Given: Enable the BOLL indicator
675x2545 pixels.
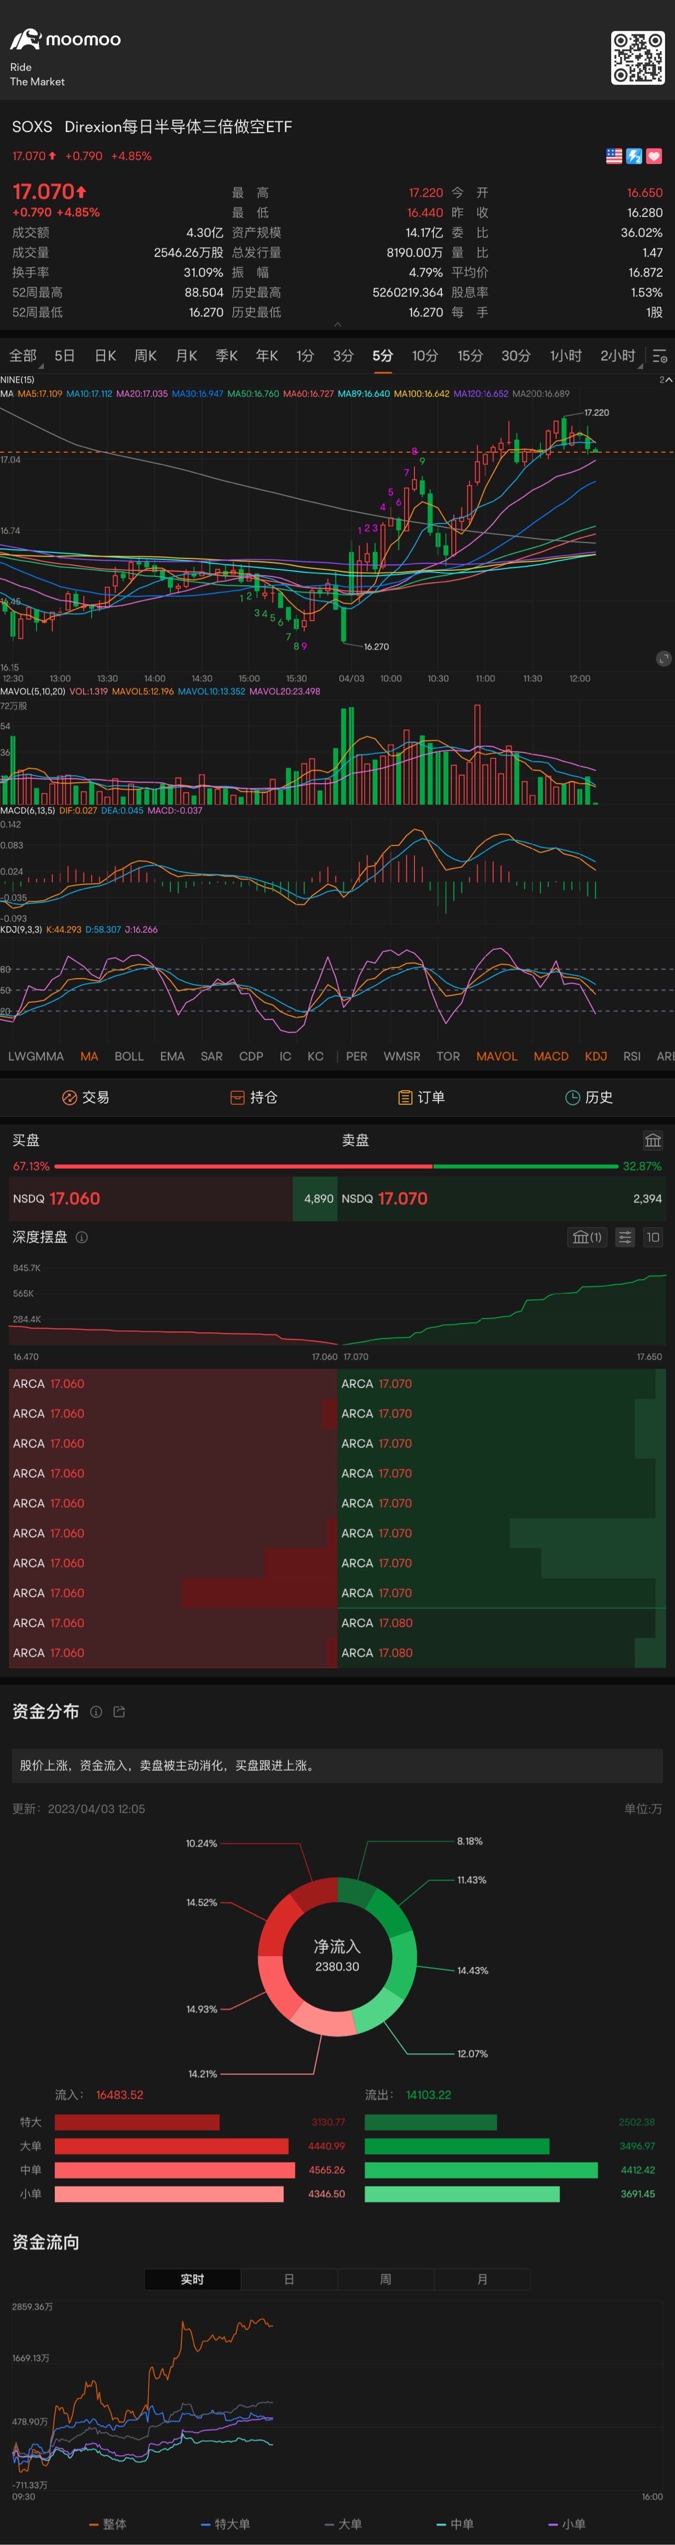Looking at the screenshot, I should 128,1056.
